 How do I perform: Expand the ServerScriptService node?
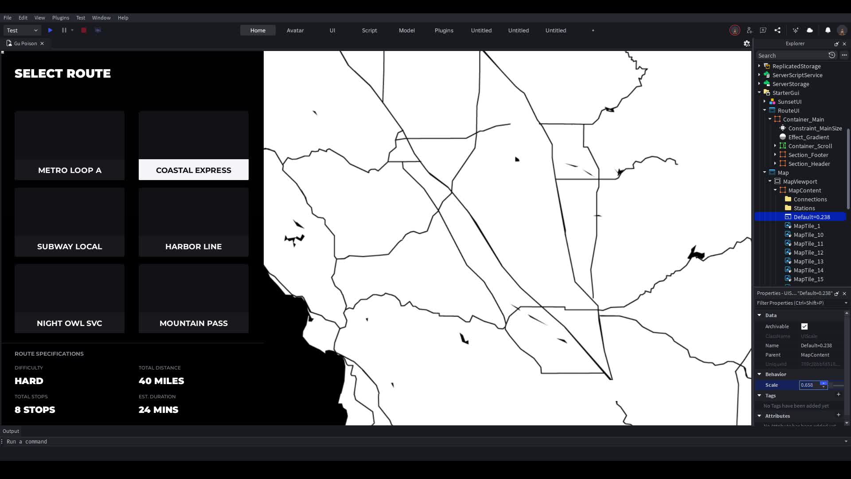click(x=759, y=75)
